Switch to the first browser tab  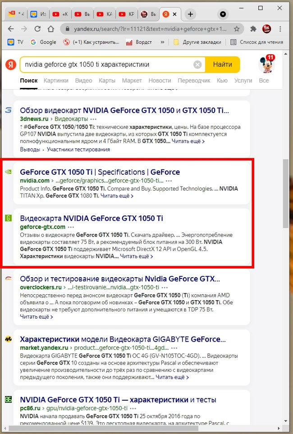(x=16, y=14)
